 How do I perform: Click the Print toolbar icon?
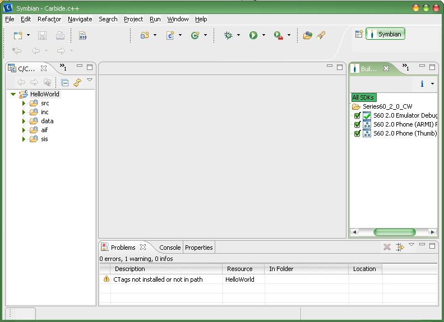[60, 35]
